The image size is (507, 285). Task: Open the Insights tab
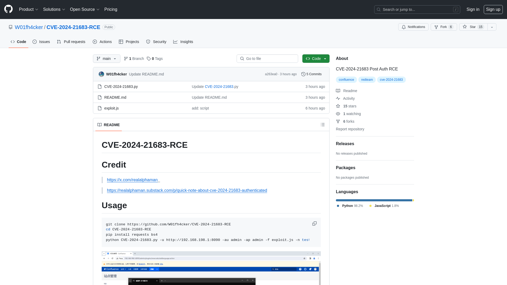click(x=183, y=42)
